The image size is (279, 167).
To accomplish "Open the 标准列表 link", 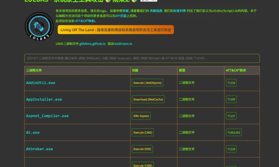I will click(x=180, y=11).
